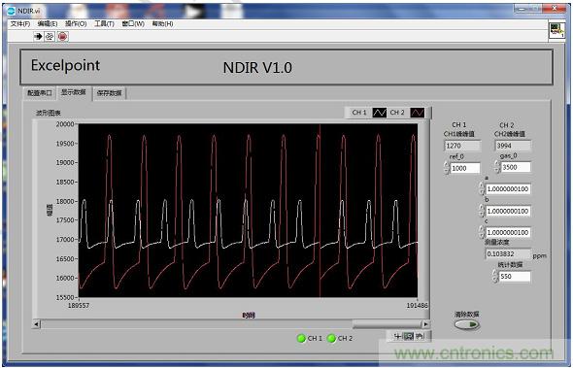Click the gas_0 stepper arrows
Viewport: 573px width, 368px height.
pyautogui.click(x=497, y=167)
